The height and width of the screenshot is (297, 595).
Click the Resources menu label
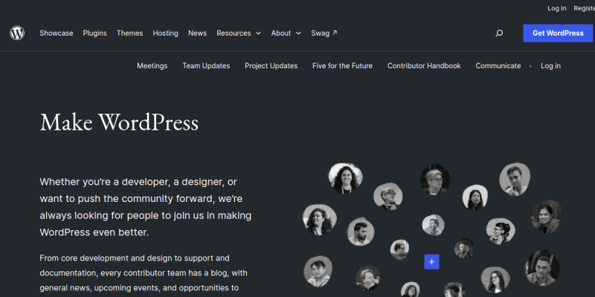pyautogui.click(x=234, y=33)
